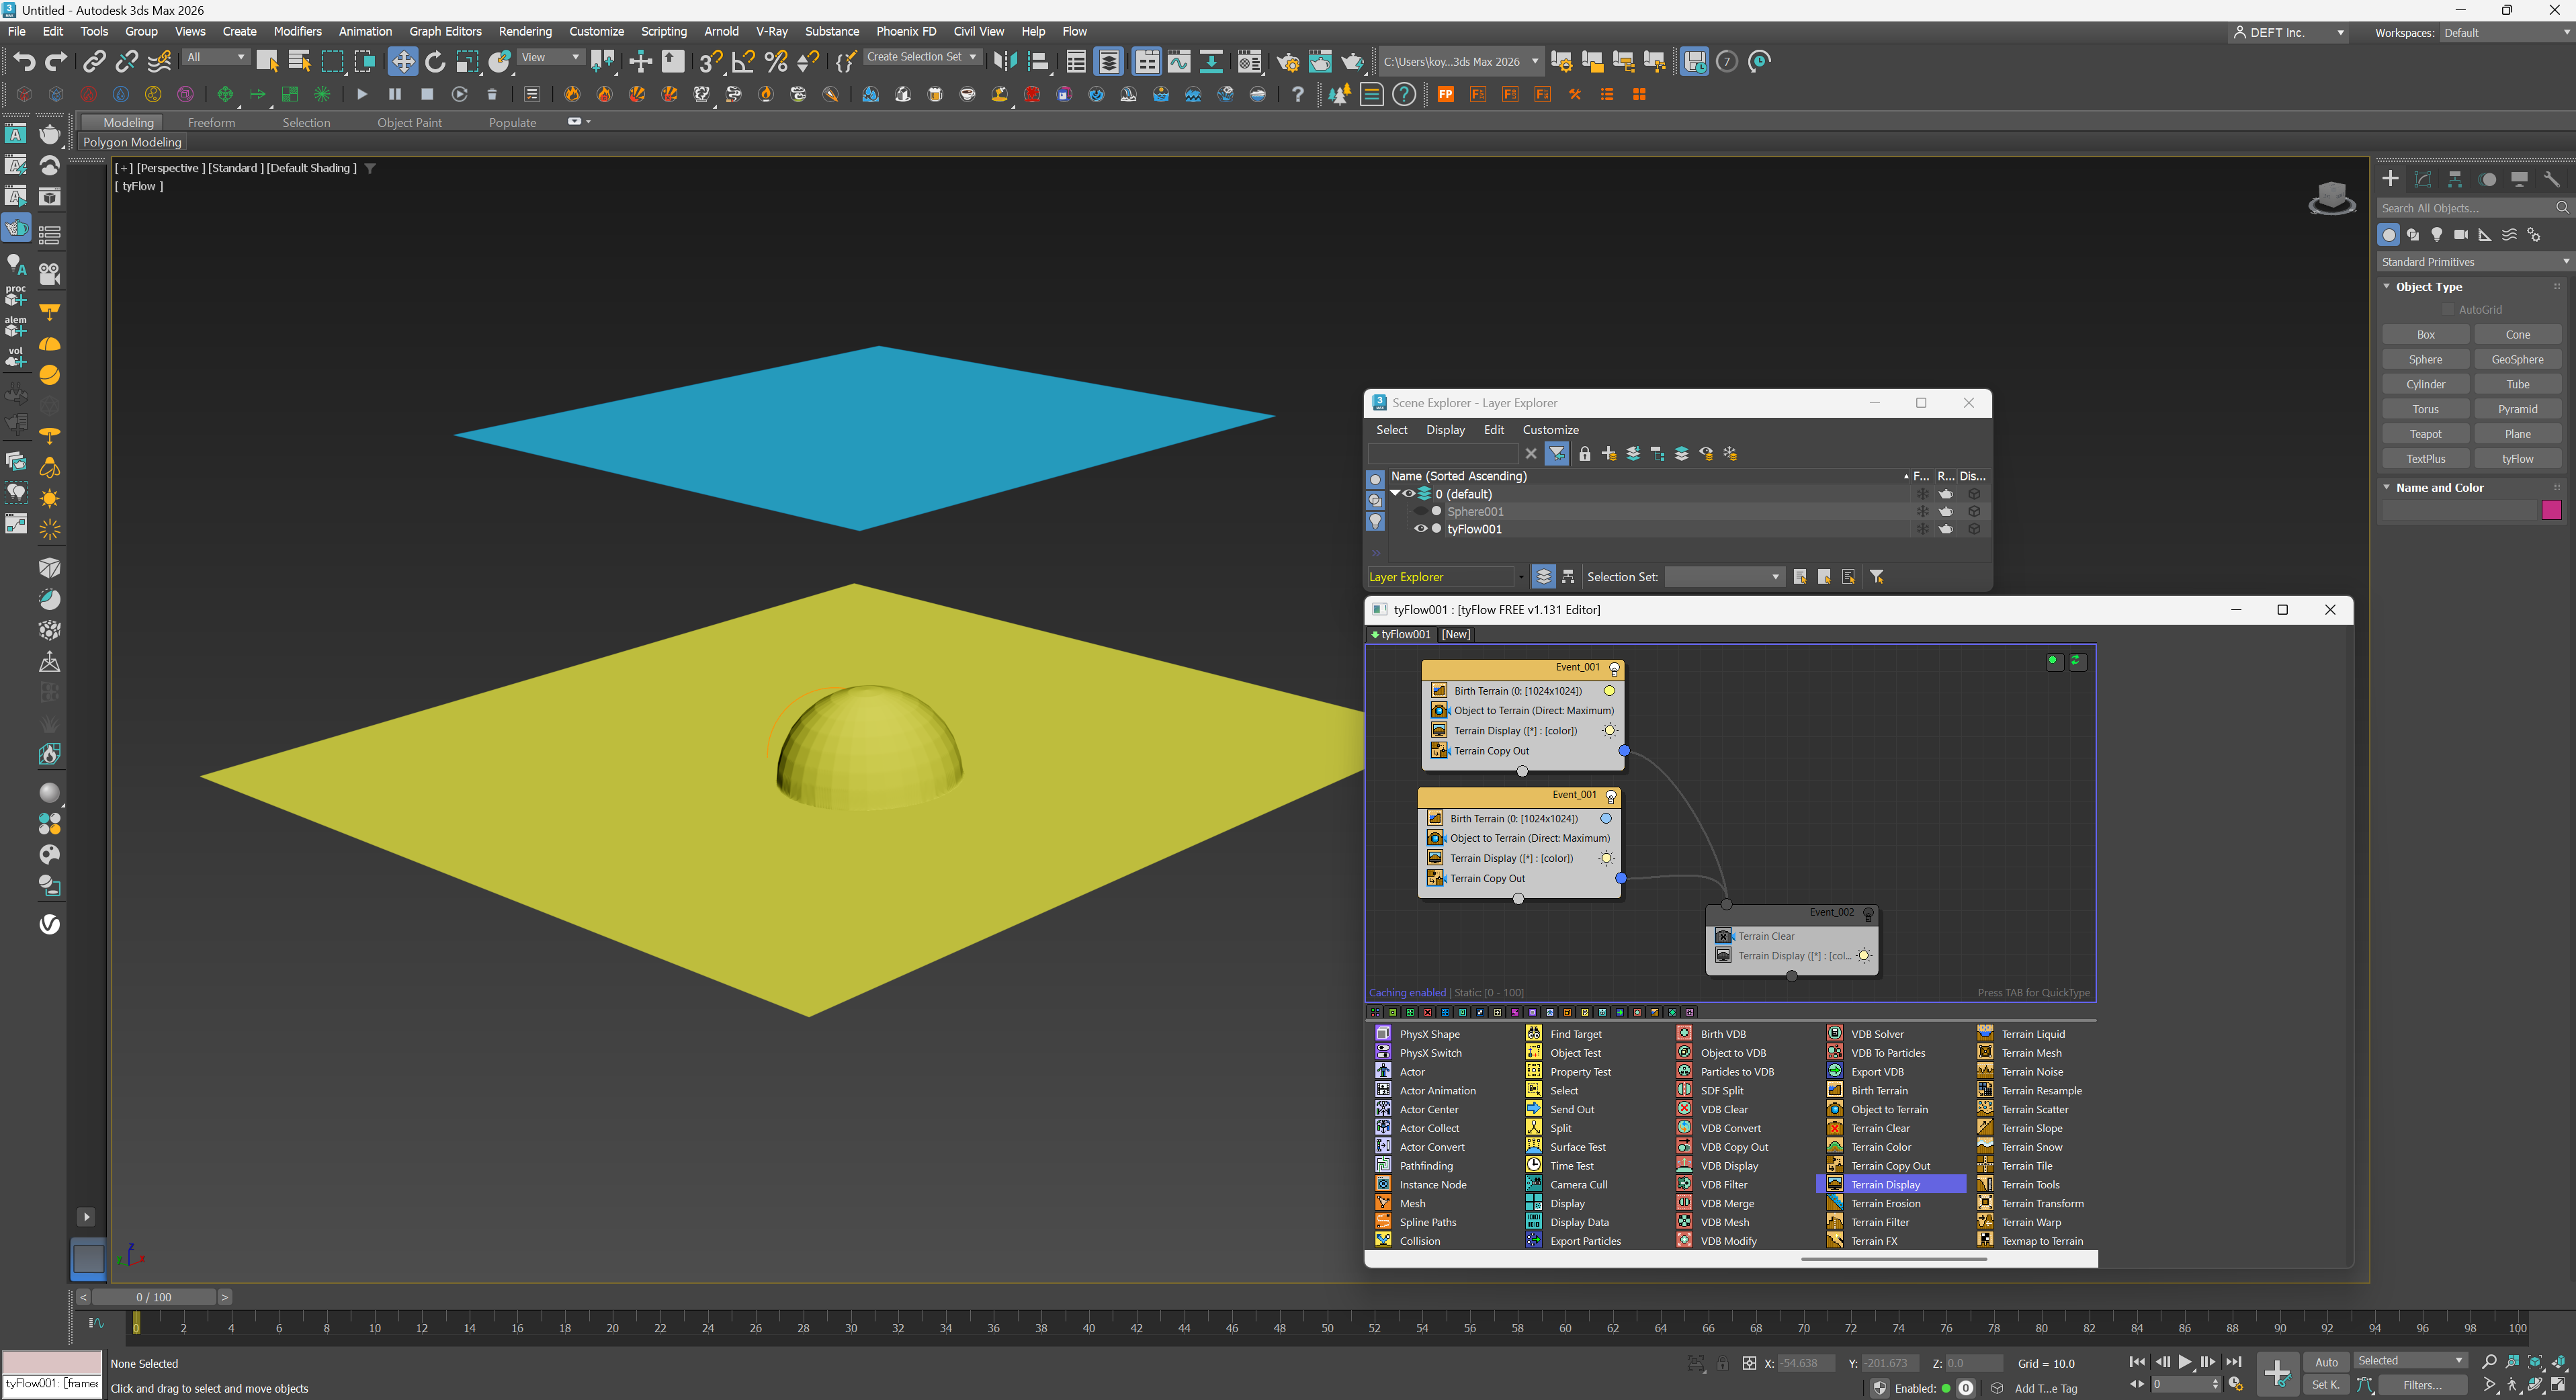Click the Auto key button
The width and height of the screenshot is (2576, 1400).
coord(2326,1362)
